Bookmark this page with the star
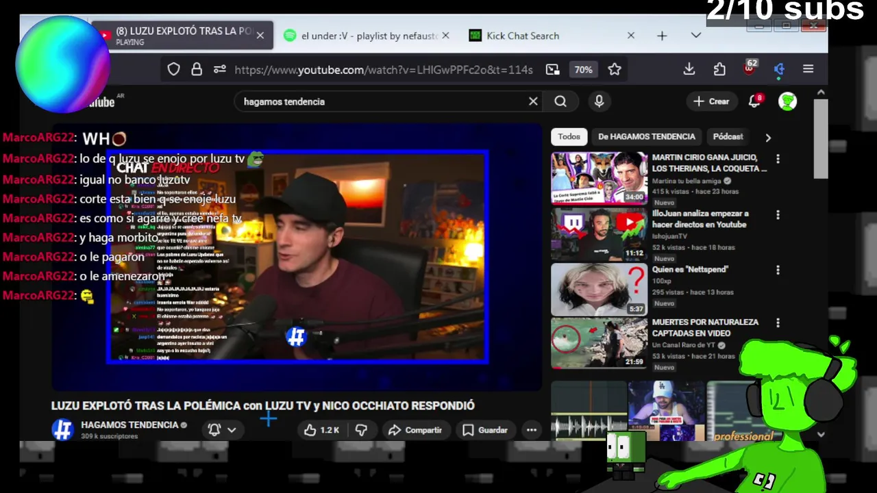 click(x=615, y=69)
